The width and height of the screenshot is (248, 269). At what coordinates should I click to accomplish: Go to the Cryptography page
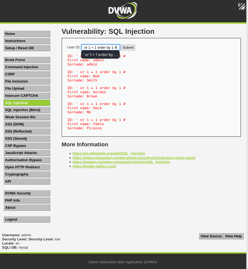tap(27, 174)
